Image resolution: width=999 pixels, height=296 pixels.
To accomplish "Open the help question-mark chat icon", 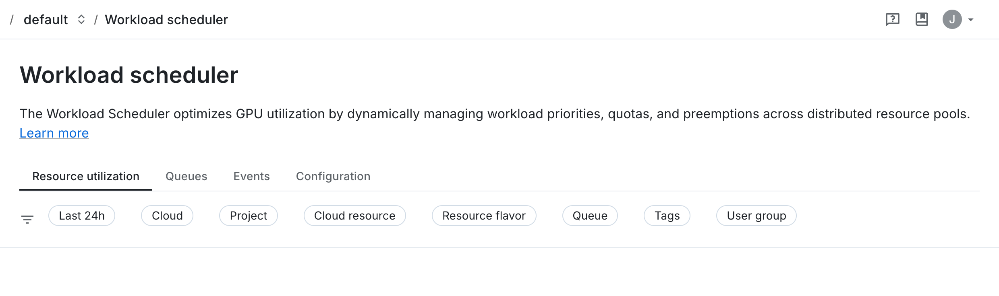I will pos(892,19).
